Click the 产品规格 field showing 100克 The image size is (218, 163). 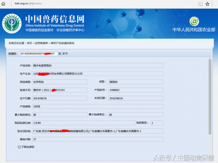pyautogui.click(x=98, y=107)
